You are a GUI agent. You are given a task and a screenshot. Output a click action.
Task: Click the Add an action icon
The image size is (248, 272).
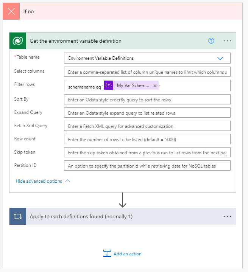[107, 253]
